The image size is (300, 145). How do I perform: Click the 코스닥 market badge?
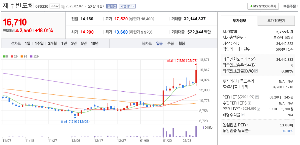tap(54, 6)
